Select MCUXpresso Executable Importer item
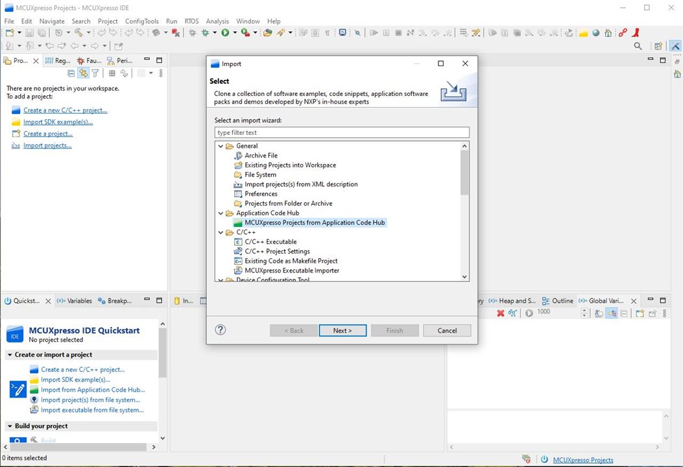Viewport: 683px width, 467px height. (292, 270)
